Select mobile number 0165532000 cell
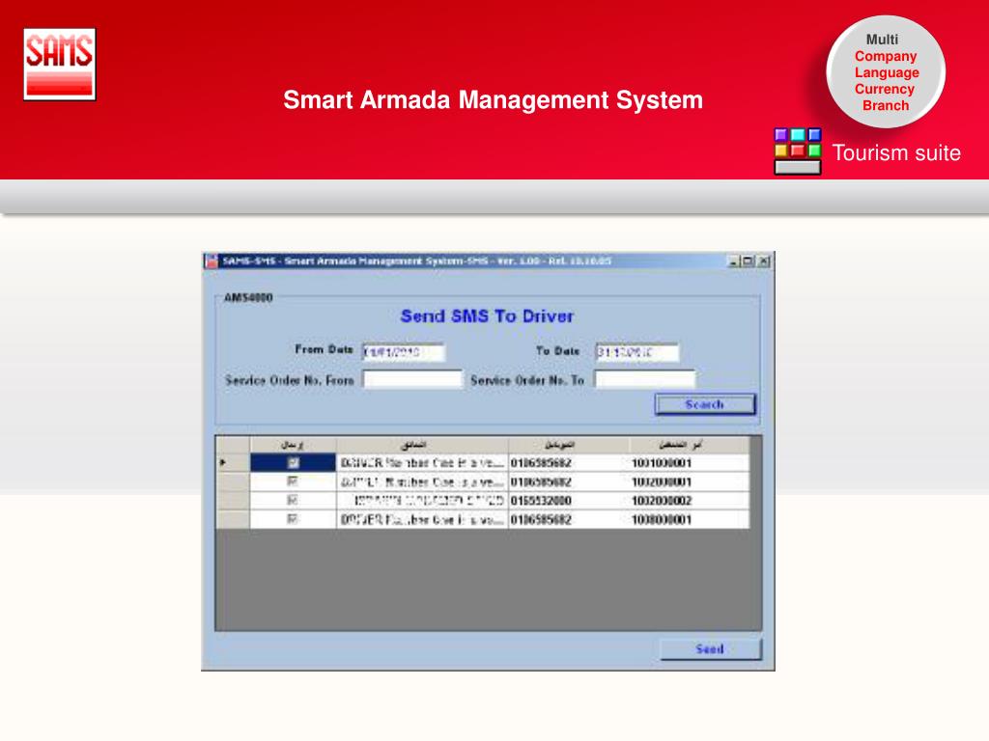This screenshot has width=989, height=741. coord(568,501)
